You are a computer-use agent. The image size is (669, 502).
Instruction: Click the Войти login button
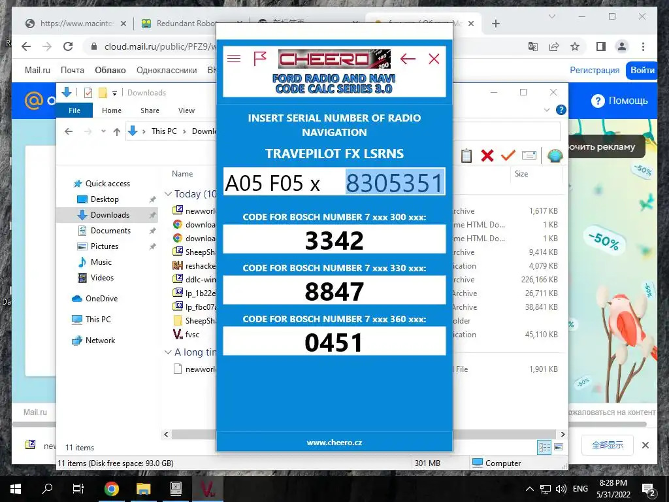coord(642,71)
